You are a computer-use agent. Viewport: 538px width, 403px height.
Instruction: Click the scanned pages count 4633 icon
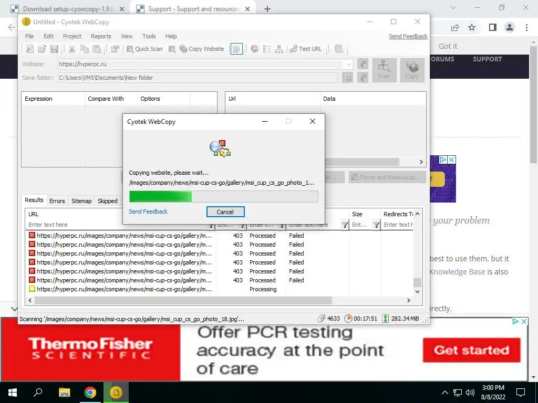(322, 319)
